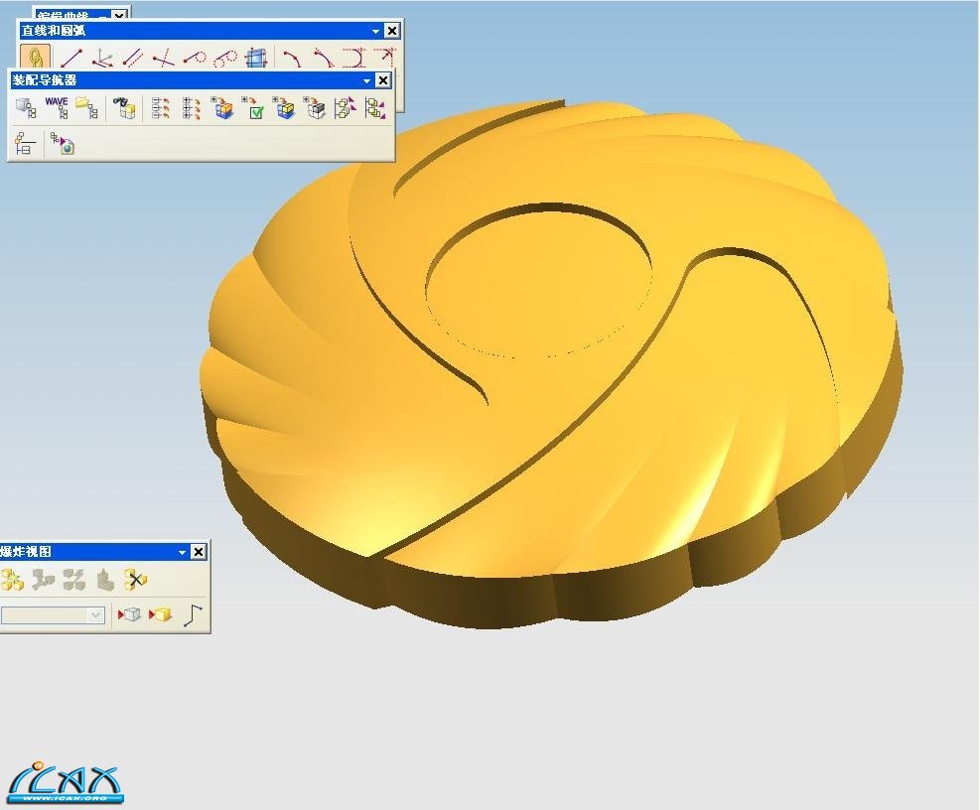Select the circular recess on the yellow model
The width and height of the screenshot is (980, 810).
click(x=537, y=281)
